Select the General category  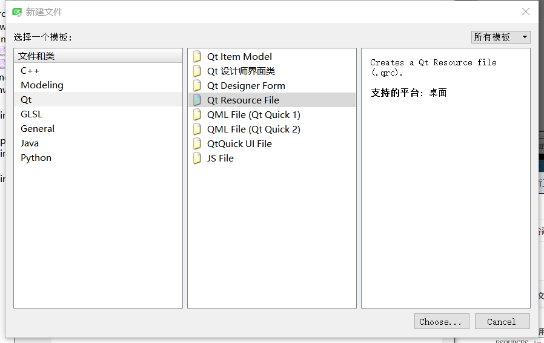98,129
